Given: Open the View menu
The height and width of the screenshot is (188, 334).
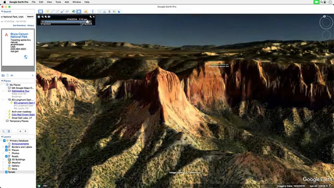Looking at the screenshot, I should point(49,2).
